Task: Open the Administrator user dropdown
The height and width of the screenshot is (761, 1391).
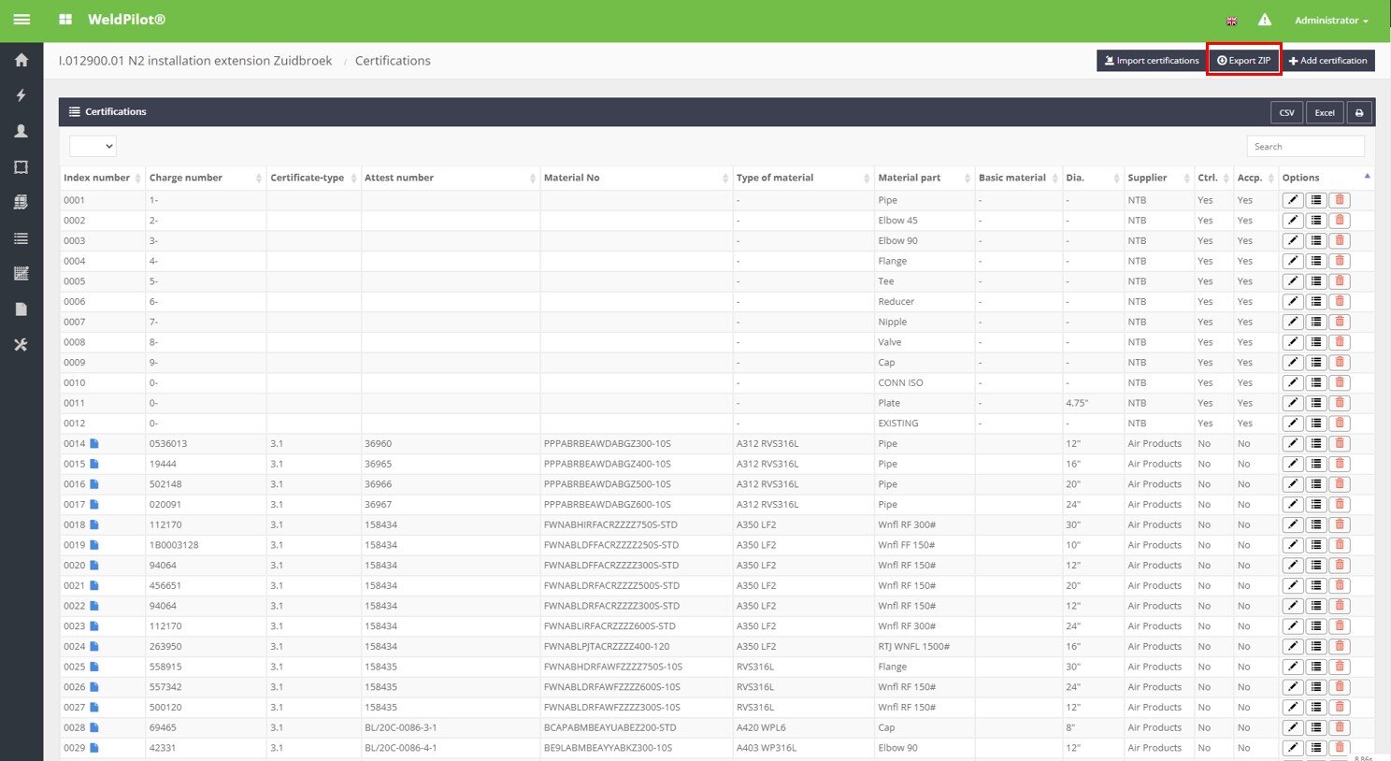Action: point(1330,21)
